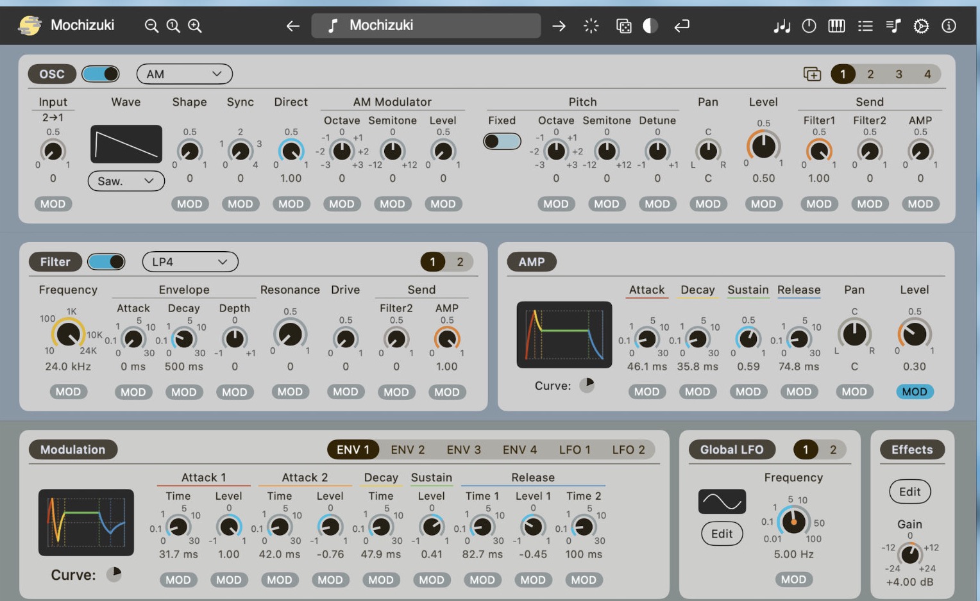
Task: Click the copy oscillator icon
Action: 812,74
